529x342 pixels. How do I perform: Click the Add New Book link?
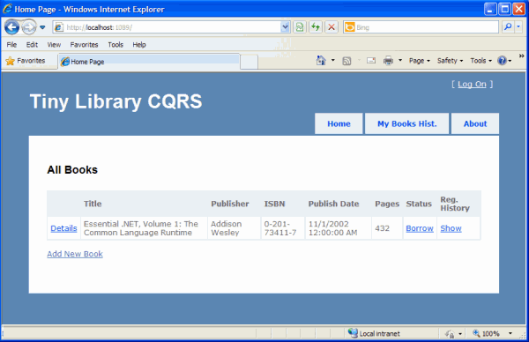75,254
